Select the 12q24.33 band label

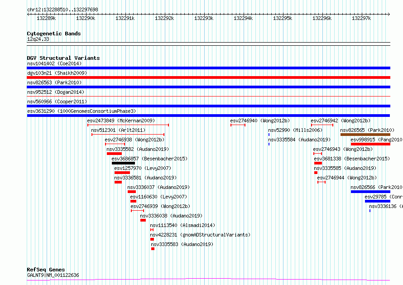coord(38,39)
